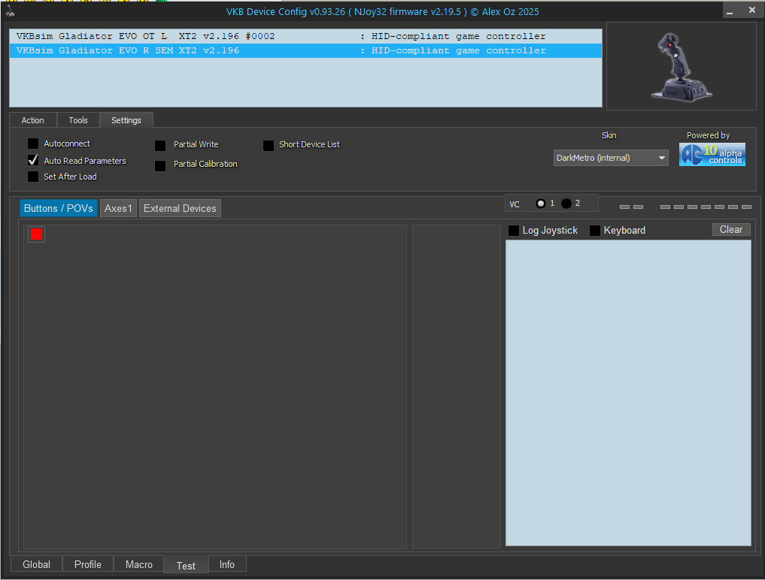Click the "Powered by" label
This screenshot has height=580, width=765.
point(709,135)
